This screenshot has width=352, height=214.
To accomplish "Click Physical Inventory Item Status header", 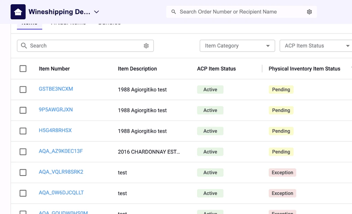I will 304,69.
